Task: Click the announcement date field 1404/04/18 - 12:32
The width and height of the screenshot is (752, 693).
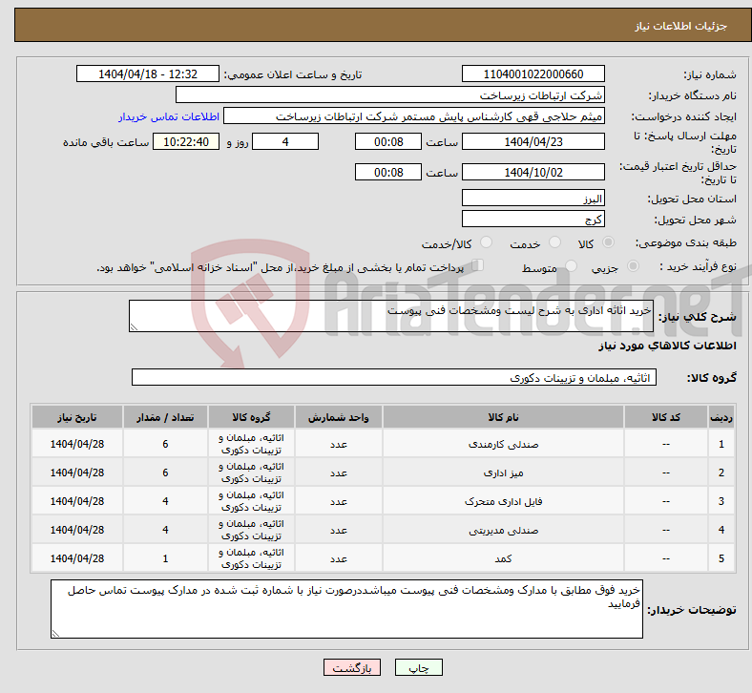Action: pyautogui.click(x=148, y=73)
